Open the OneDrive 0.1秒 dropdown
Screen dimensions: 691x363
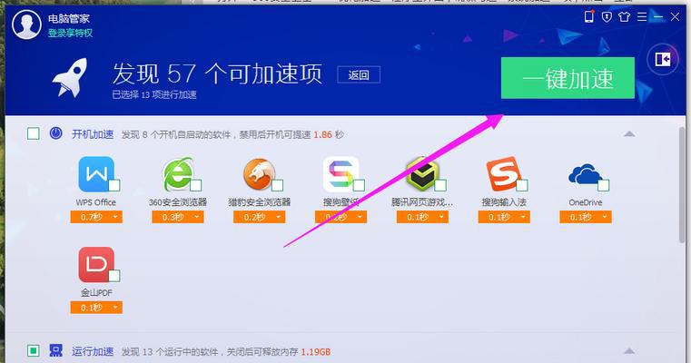click(586, 217)
